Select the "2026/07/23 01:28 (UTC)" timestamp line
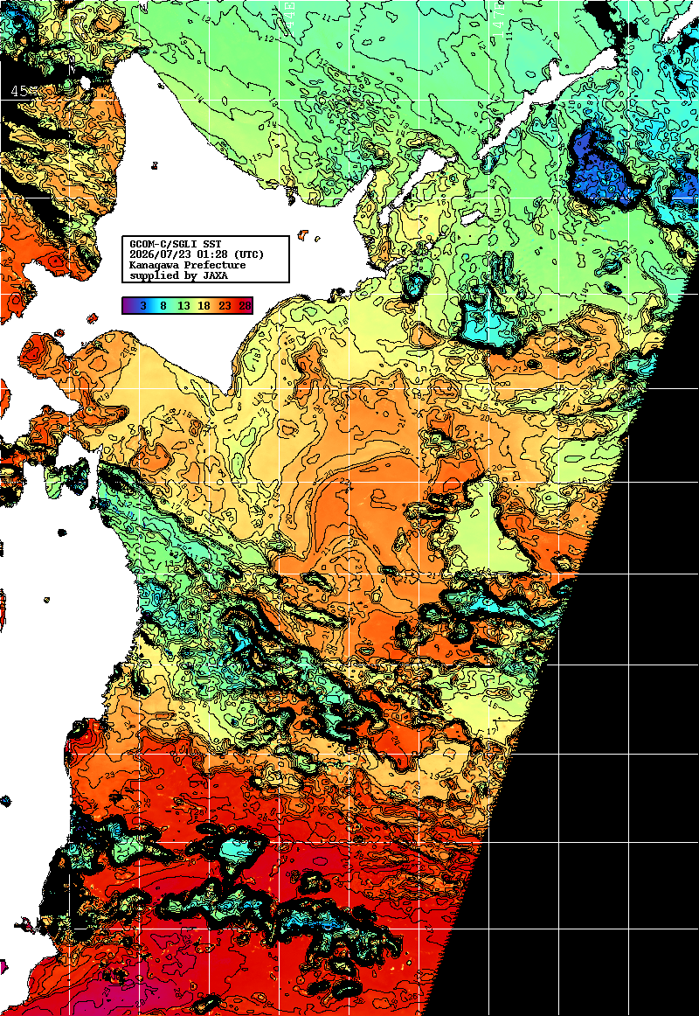The height and width of the screenshot is (1016, 699). pos(197,254)
